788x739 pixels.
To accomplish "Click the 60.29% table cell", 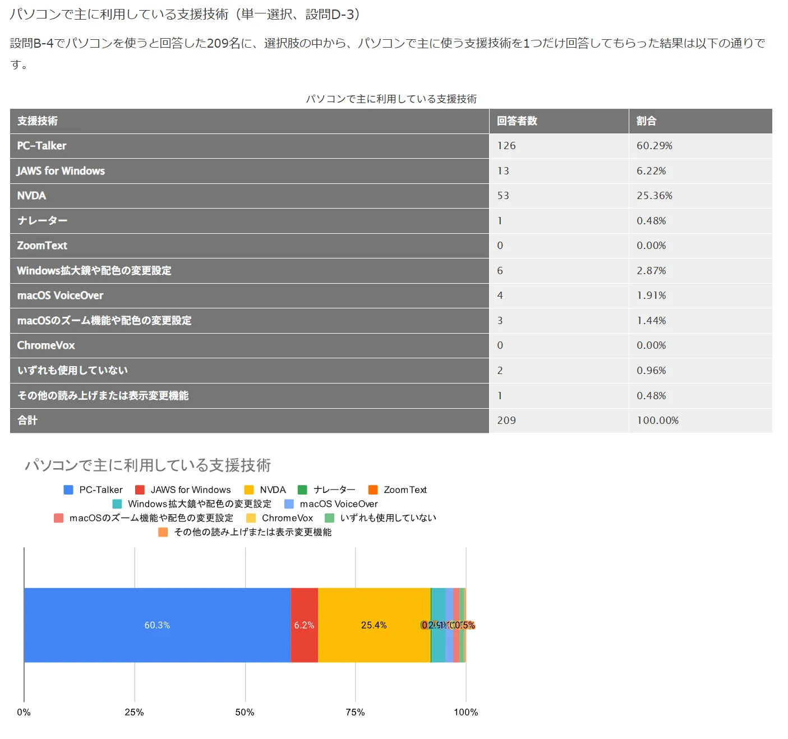I will click(701, 146).
